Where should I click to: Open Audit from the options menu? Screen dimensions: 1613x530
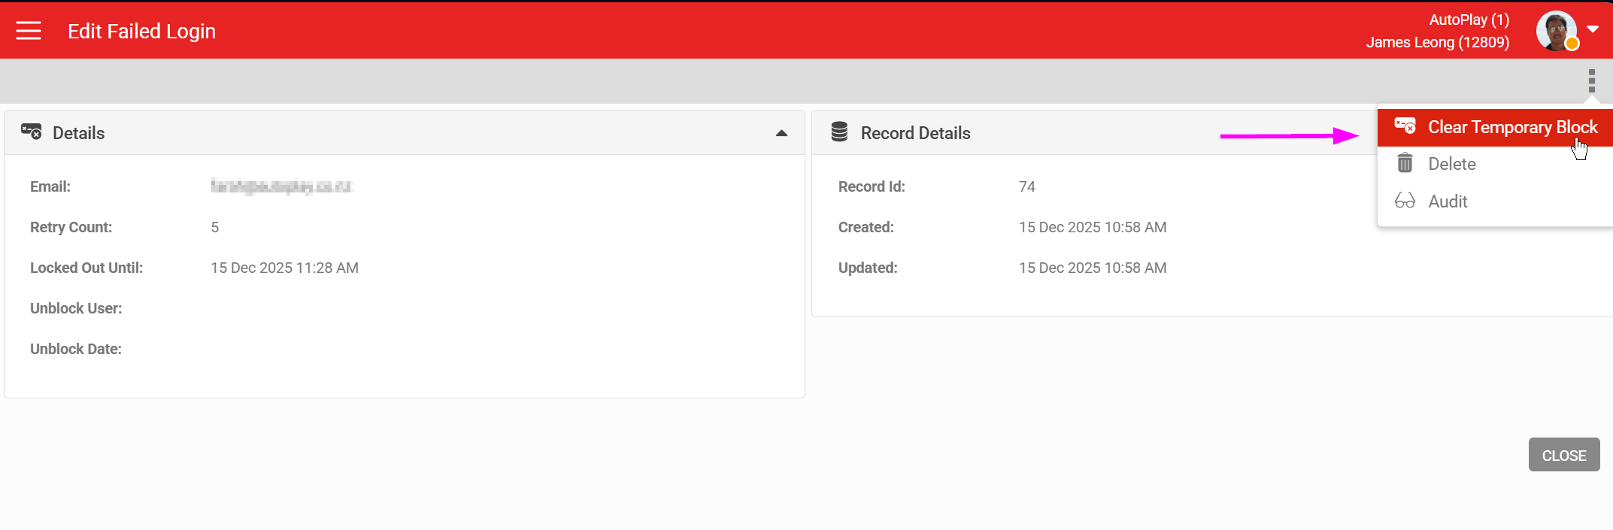pos(1448,201)
